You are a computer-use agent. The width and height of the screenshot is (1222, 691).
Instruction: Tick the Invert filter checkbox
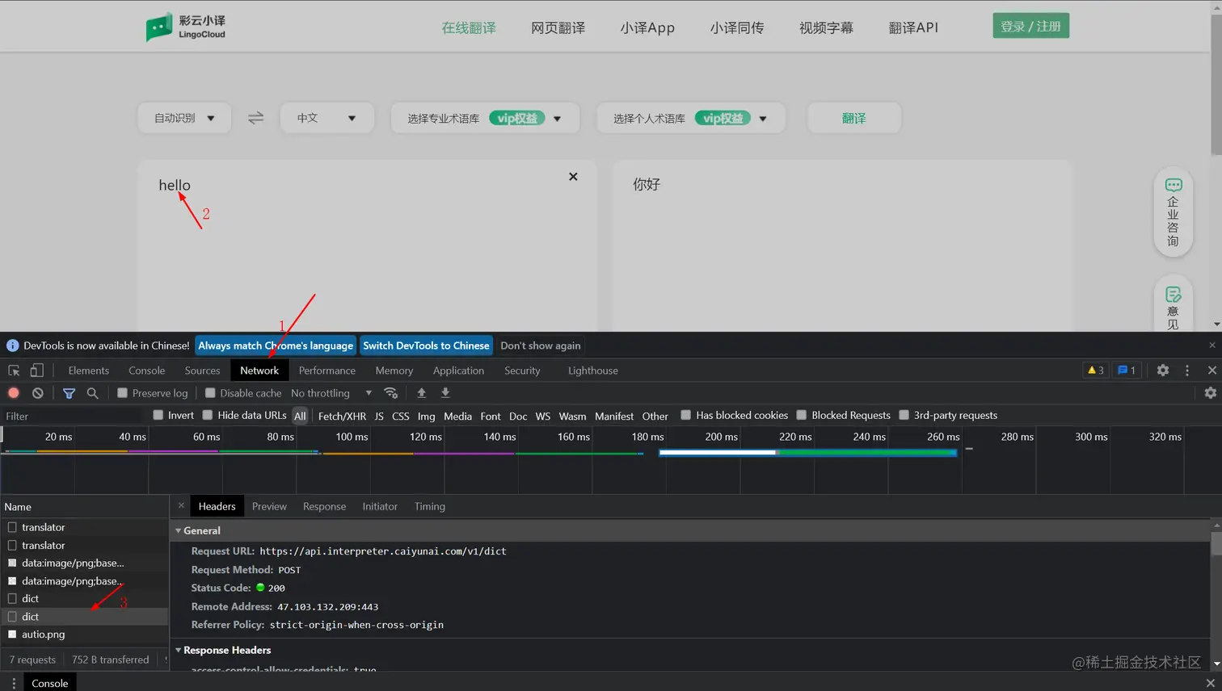158,415
